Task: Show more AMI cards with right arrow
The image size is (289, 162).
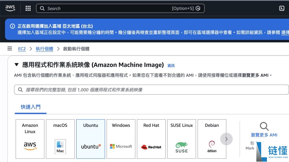Action: 227,139
